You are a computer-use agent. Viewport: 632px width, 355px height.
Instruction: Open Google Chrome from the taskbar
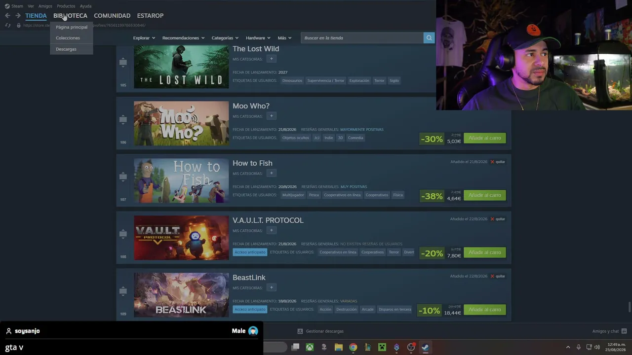(353, 347)
